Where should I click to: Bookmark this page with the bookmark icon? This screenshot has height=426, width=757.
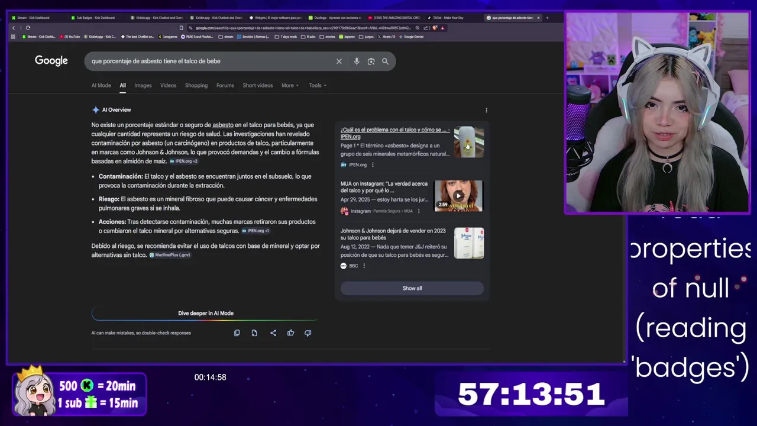point(181,28)
